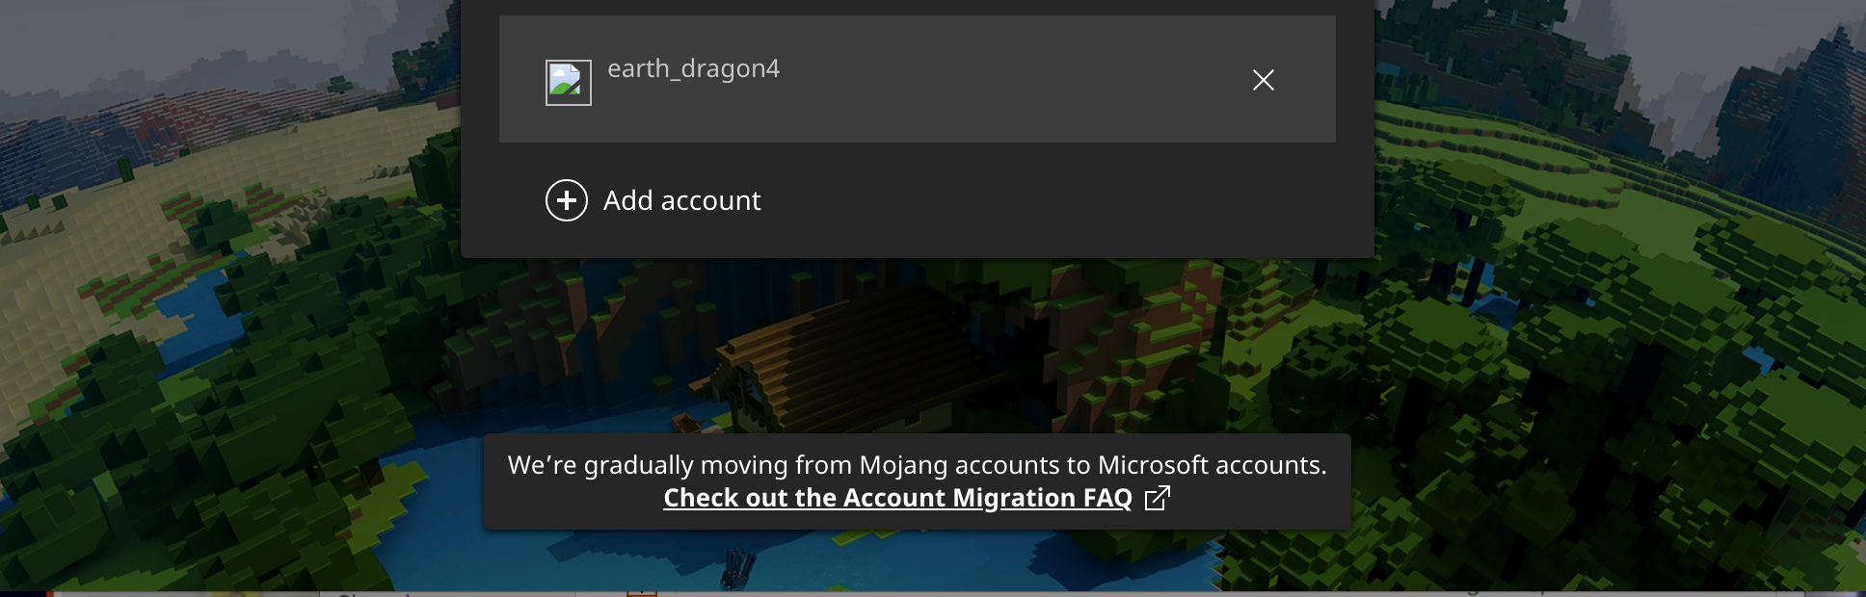Remove the earth_dragon4 account with the X
This screenshot has width=1866, height=597.
(1263, 80)
